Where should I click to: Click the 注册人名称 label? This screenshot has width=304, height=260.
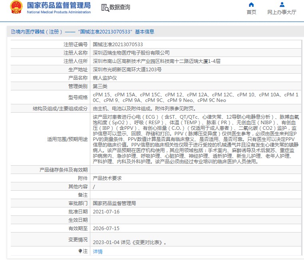76,53
